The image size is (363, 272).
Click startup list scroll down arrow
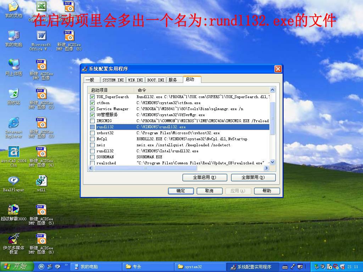coord(272,162)
